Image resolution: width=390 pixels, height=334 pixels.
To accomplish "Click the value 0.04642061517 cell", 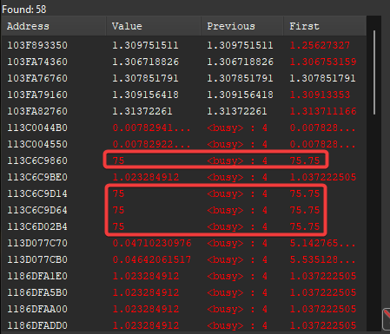I will [x=152, y=259].
